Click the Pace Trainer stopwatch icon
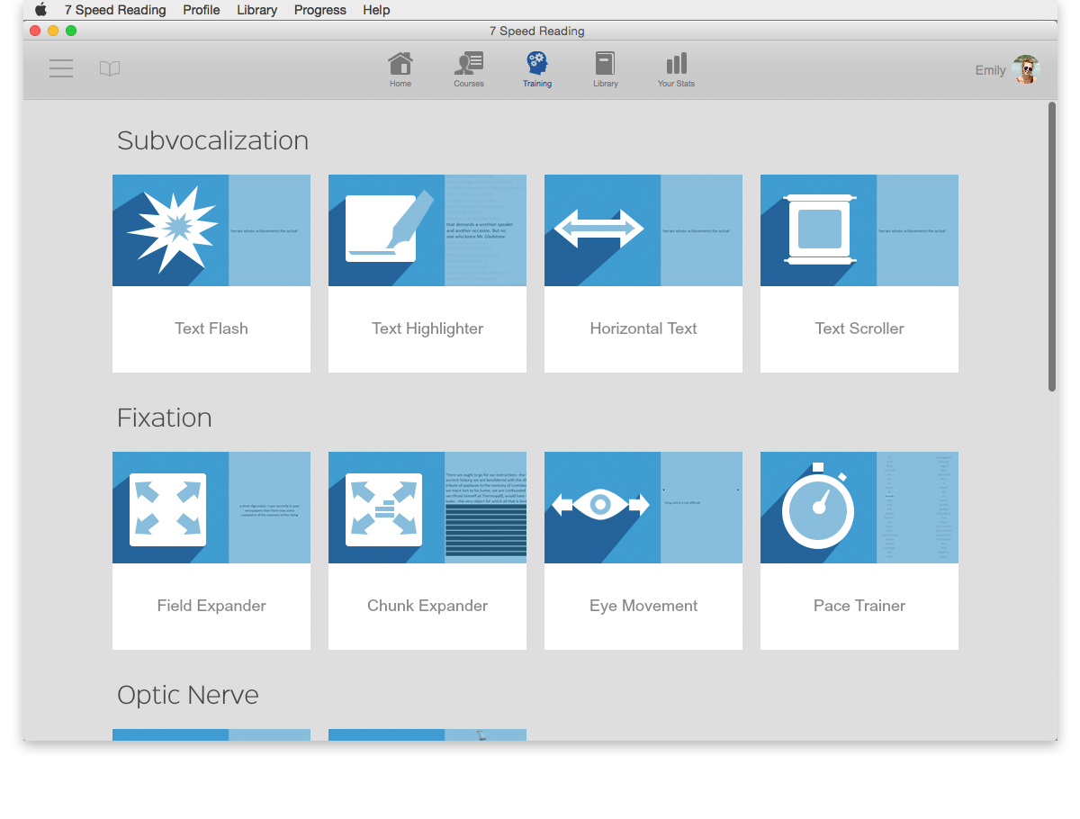 [x=818, y=506]
